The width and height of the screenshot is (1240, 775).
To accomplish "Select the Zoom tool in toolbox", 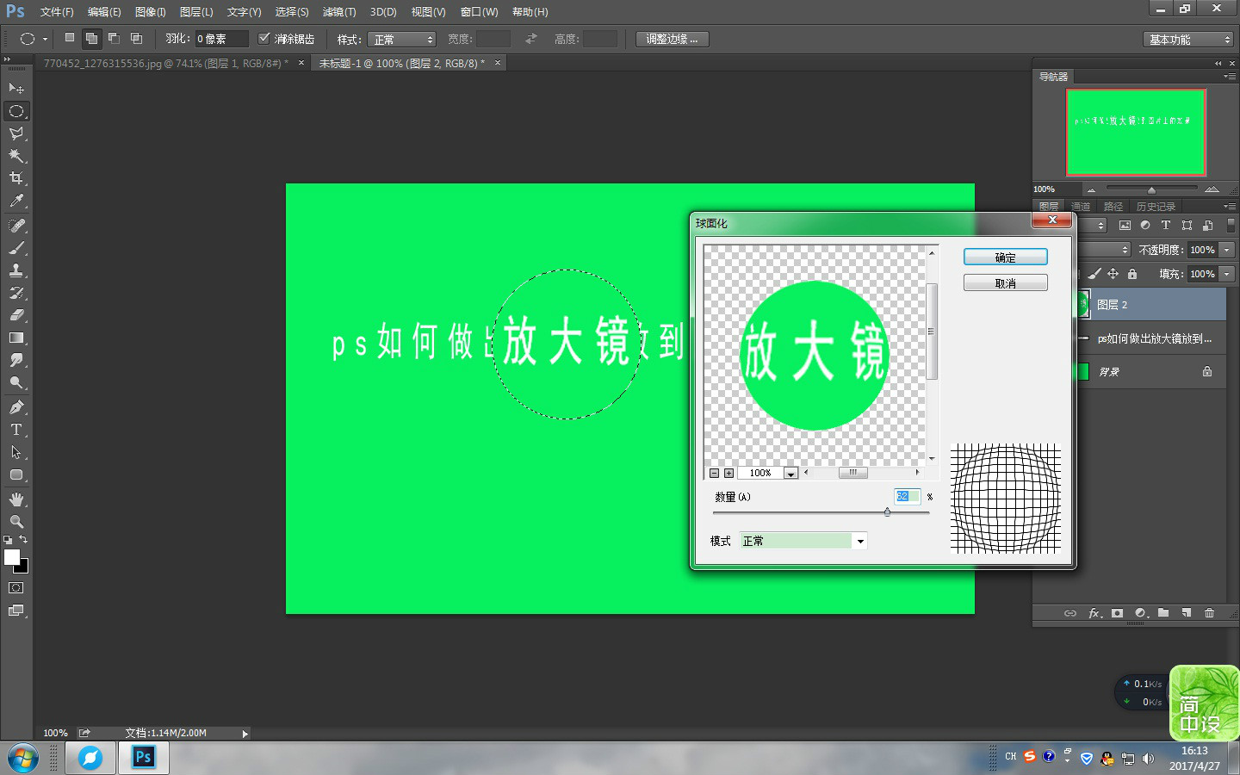I will (16, 522).
